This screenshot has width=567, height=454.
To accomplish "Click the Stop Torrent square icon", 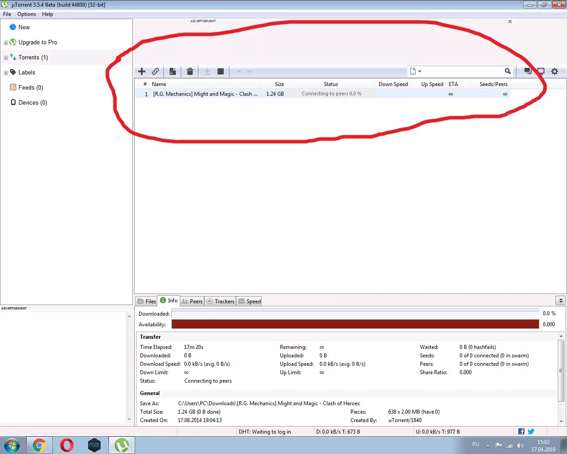I will [x=221, y=71].
